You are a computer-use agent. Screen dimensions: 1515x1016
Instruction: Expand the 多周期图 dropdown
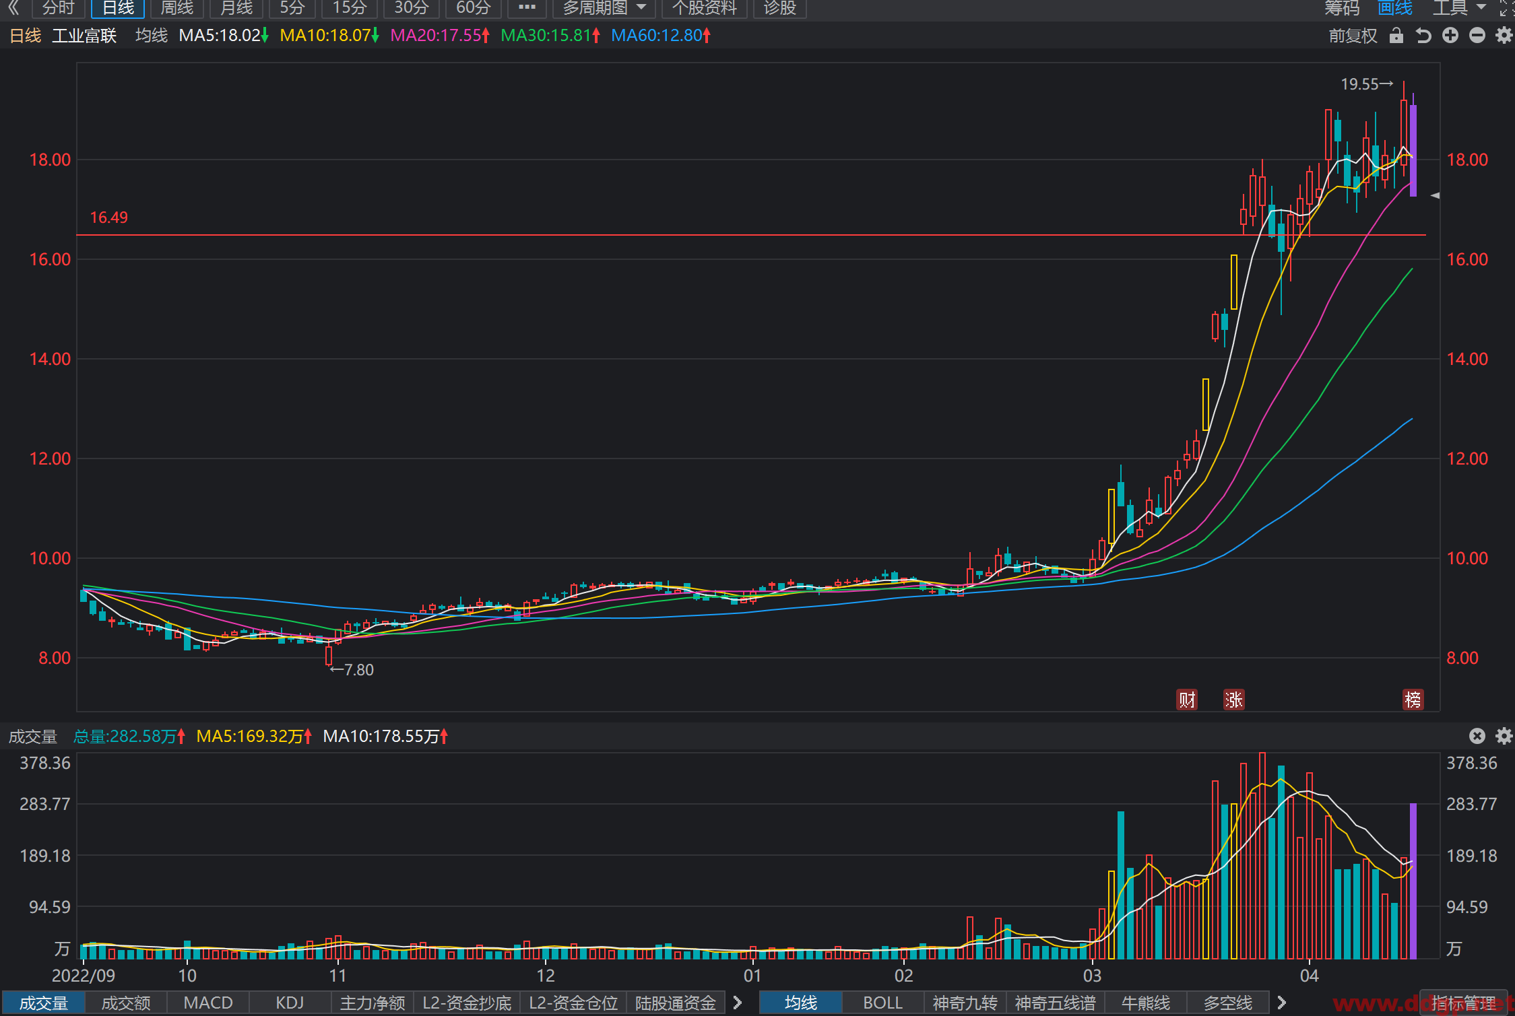tap(604, 8)
